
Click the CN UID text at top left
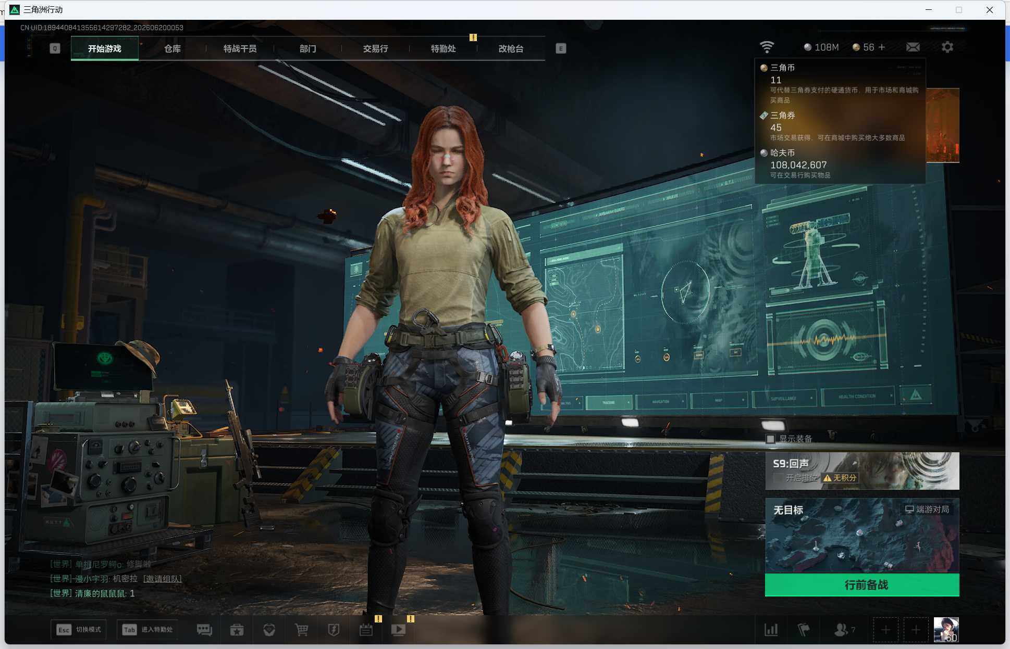coord(102,28)
